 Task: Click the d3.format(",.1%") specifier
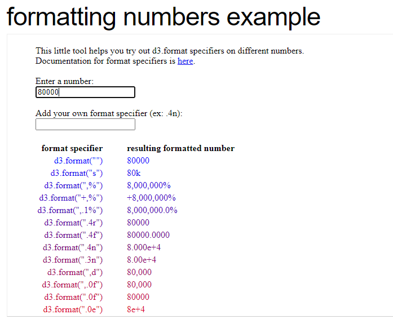(70, 210)
